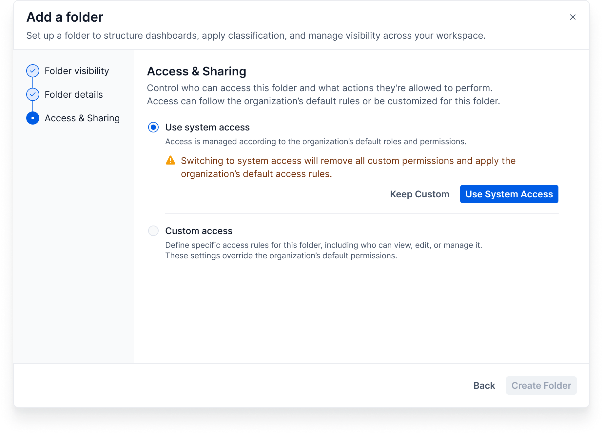The height and width of the screenshot is (434, 603).
Task: Click the Create Folder button
Action: pos(541,385)
